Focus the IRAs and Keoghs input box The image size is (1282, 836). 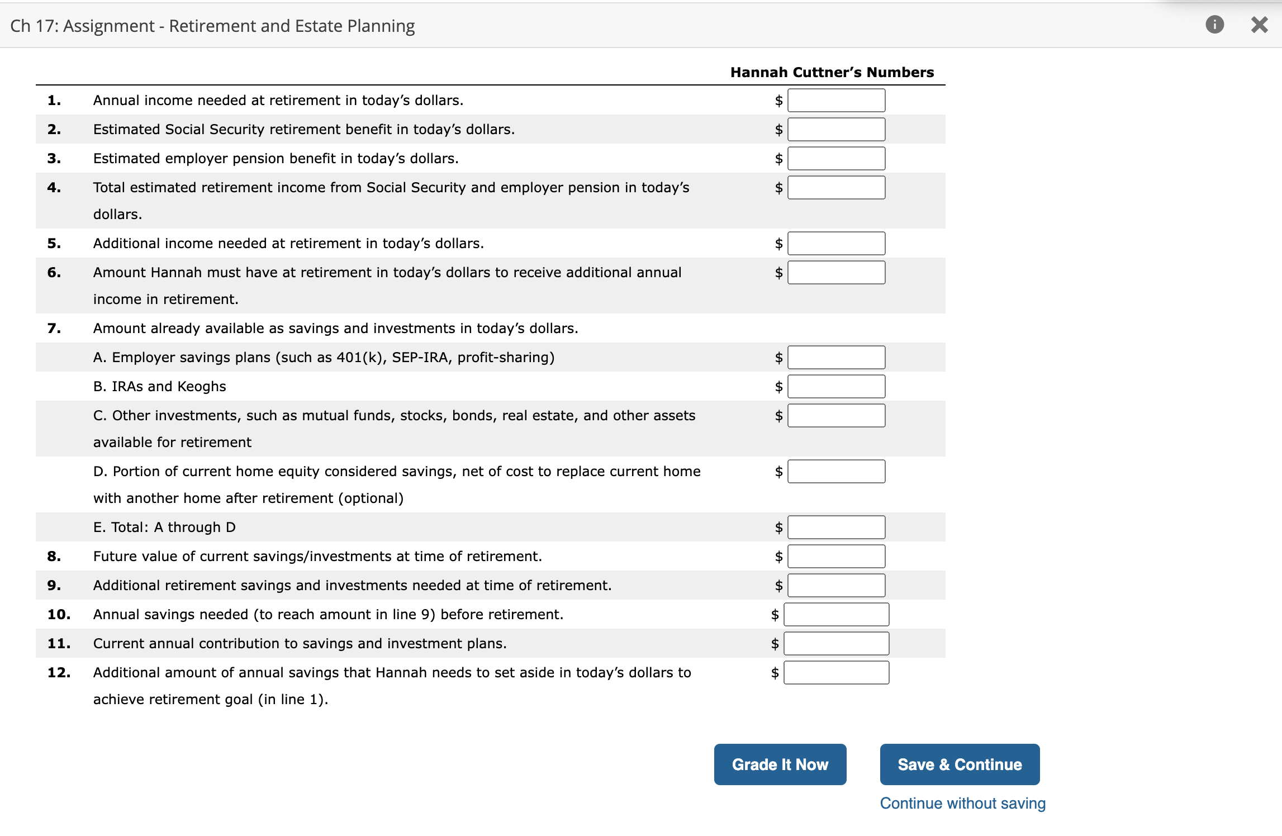836,387
